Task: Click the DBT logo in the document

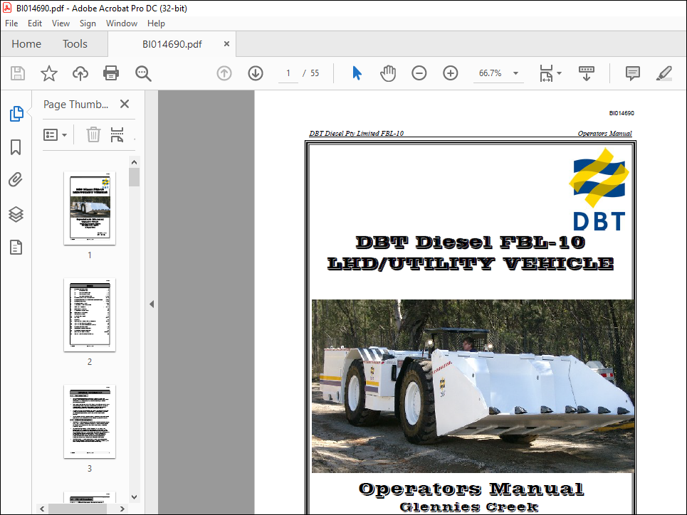Action: coord(599,189)
